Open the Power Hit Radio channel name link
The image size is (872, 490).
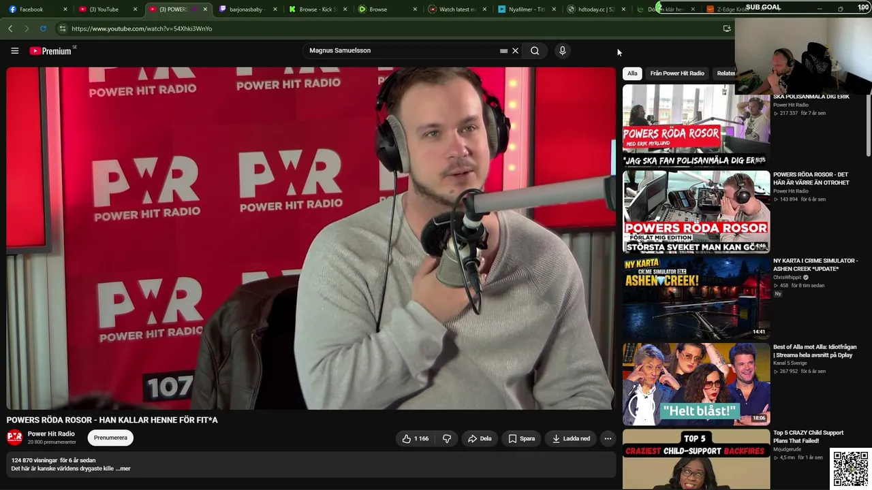click(x=51, y=434)
